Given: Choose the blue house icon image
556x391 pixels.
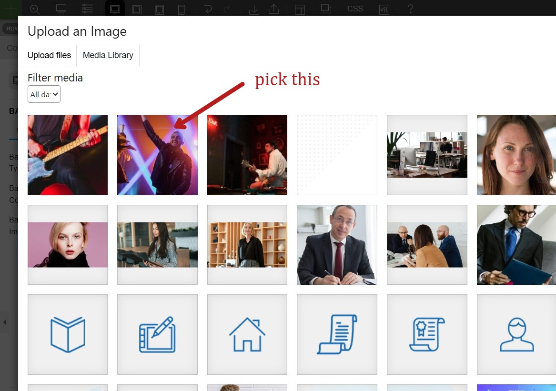Looking at the screenshot, I should [x=247, y=334].
